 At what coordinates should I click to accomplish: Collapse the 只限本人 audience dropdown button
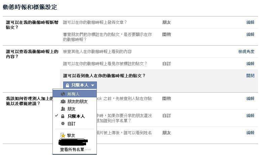coord(80,85)
